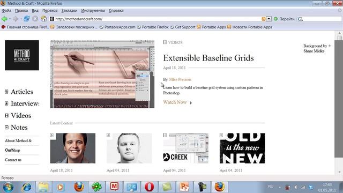Click the scrollbar down arrow
This screenshot has height=193, width=343.
339,172
